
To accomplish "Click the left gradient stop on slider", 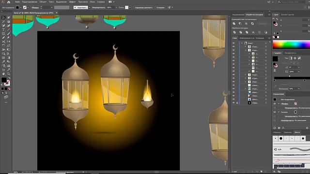I will tap(274, 80).
